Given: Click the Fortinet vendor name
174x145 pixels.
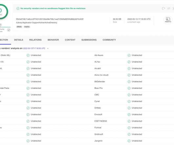Looking at the screenshot, I should coord(98,128).
